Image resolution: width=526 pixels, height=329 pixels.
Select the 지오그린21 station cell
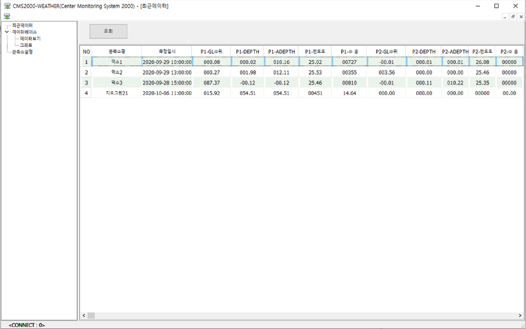click(x=117, y=93)
